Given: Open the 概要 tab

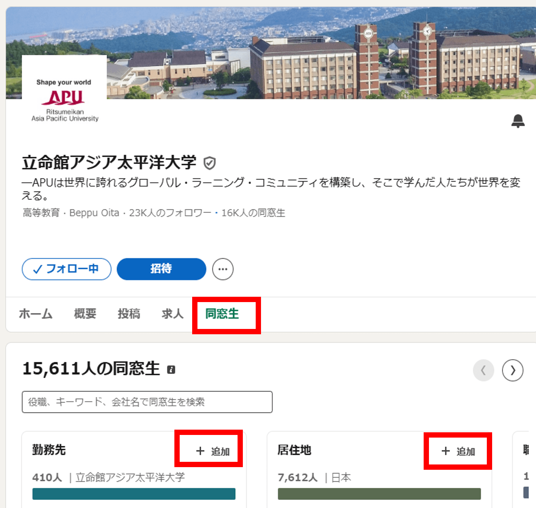Looking at the screenshot, I should click(x=85, y=314).
